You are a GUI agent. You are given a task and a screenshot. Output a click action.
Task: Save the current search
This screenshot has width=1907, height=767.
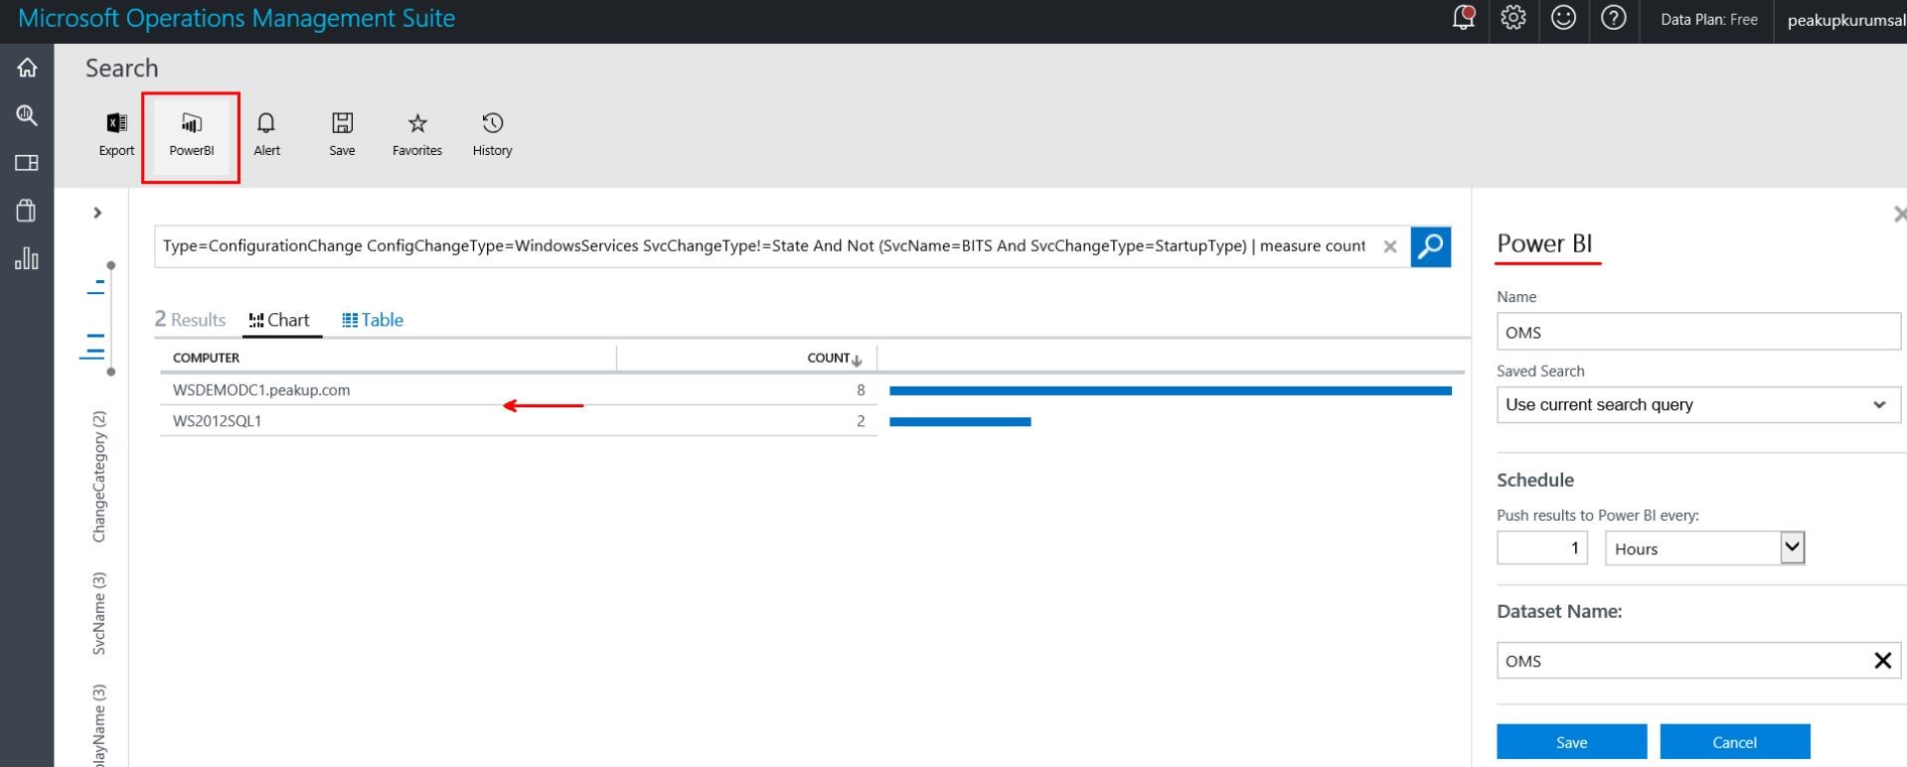(342, 135)
